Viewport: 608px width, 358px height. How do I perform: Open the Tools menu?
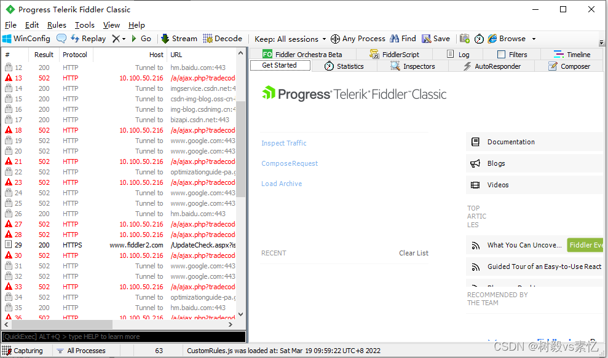pos(85,25)
